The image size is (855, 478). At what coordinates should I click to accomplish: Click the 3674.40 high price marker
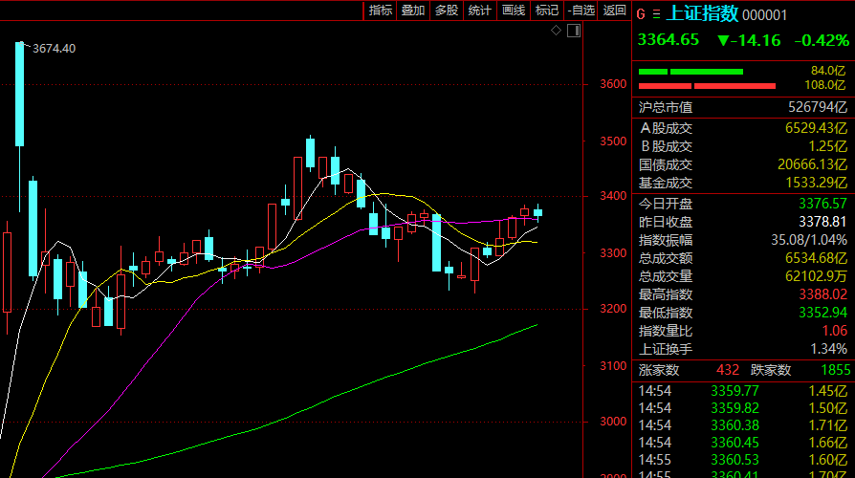tap(54, 49)
